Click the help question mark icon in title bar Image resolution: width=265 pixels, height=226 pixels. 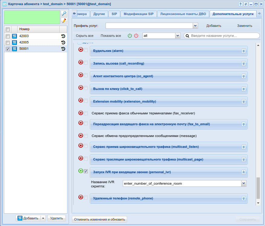point(240,4)
